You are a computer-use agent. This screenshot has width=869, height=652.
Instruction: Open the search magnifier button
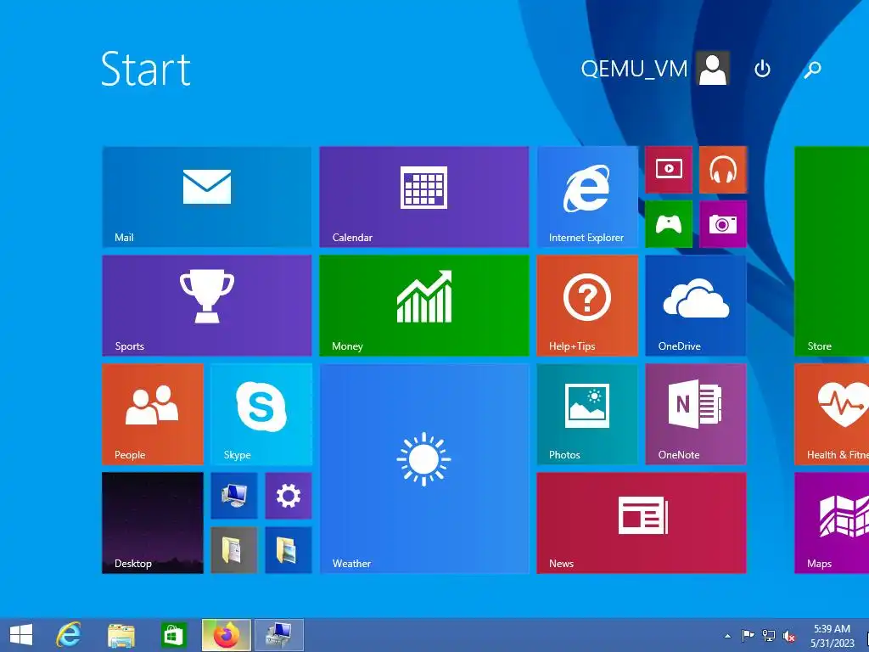[x=812, y=70]
